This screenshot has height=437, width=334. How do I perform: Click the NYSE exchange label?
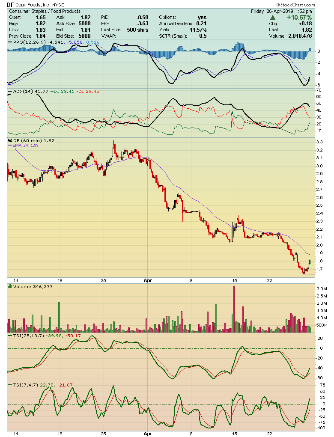pos(58,5)
